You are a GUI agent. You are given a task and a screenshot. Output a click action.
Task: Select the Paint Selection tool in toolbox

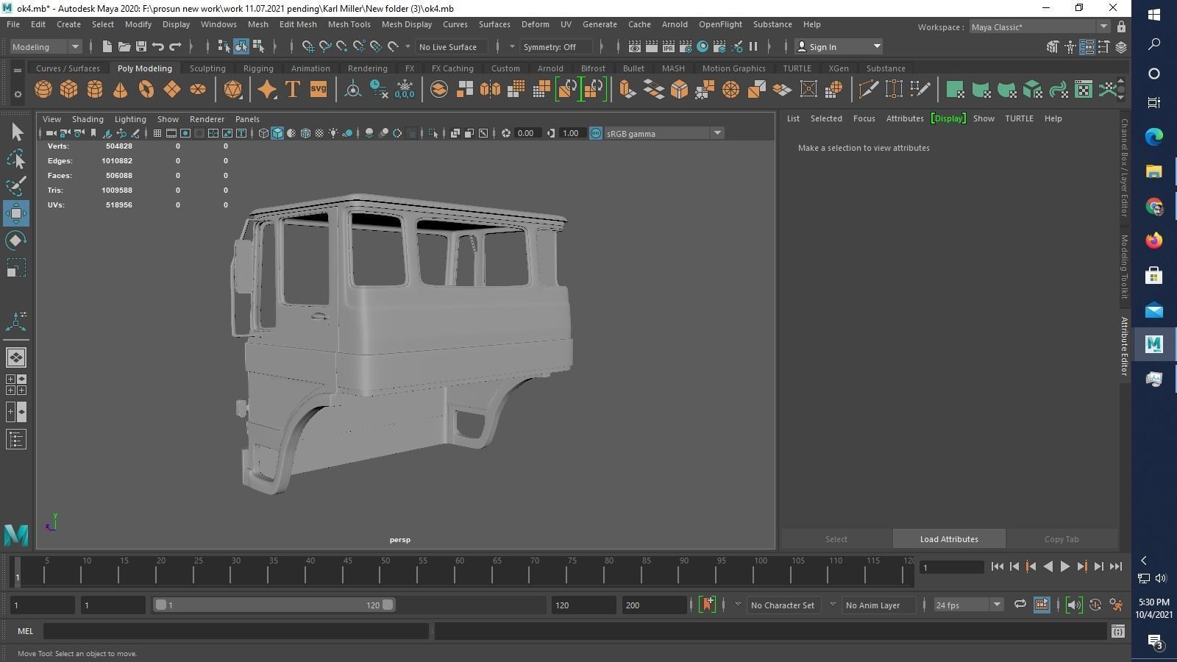[16, 185]
